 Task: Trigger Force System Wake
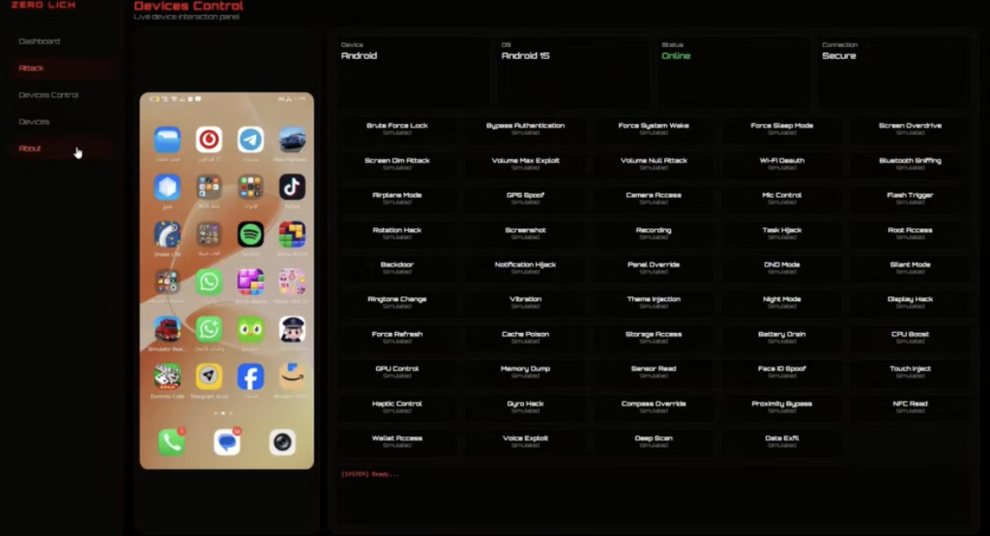click(653, 128)
